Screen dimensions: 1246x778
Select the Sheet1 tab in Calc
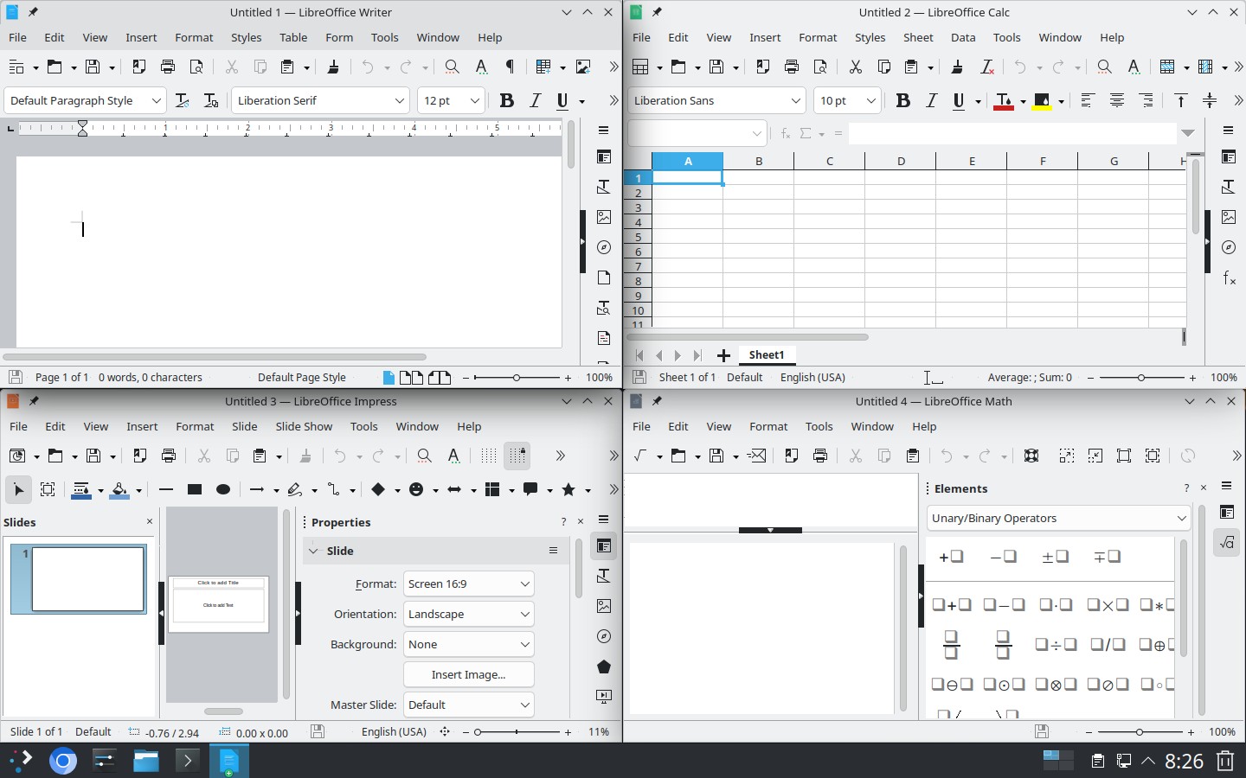point(766,355)
